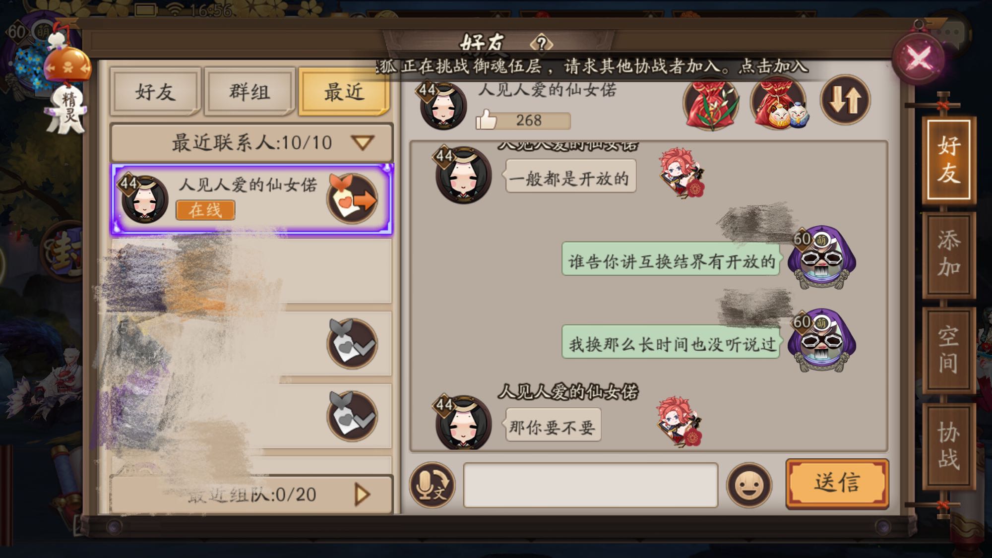This screenshot has height=558, width=992.
Task: Click the thumbs-up like icon
Action: (x=487, y=120)
